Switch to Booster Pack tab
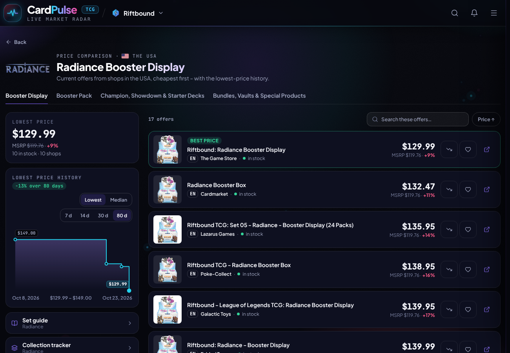Viewport: 510px width, 353px height. click(74, 96)
